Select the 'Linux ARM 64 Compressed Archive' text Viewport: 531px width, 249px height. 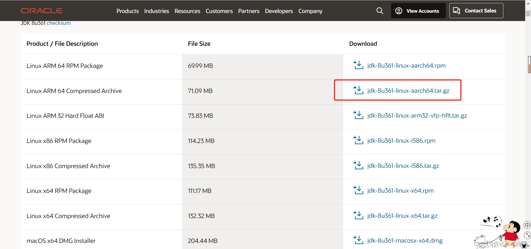[x=74, y=91]
